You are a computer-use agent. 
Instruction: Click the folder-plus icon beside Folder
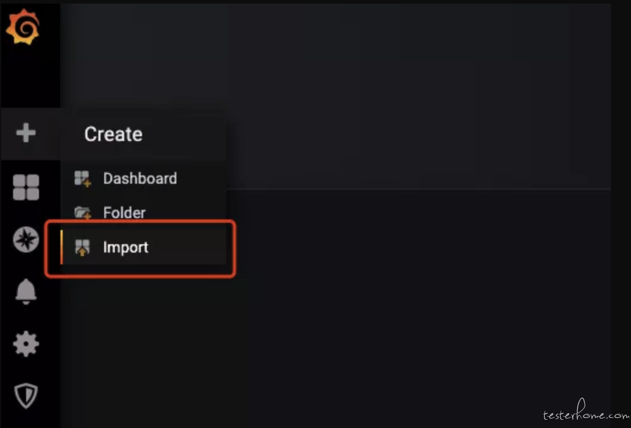tap(82, 212)
